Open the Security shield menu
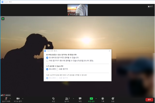The height and width of the screenshot is (103, 155). tap(53, 100)
